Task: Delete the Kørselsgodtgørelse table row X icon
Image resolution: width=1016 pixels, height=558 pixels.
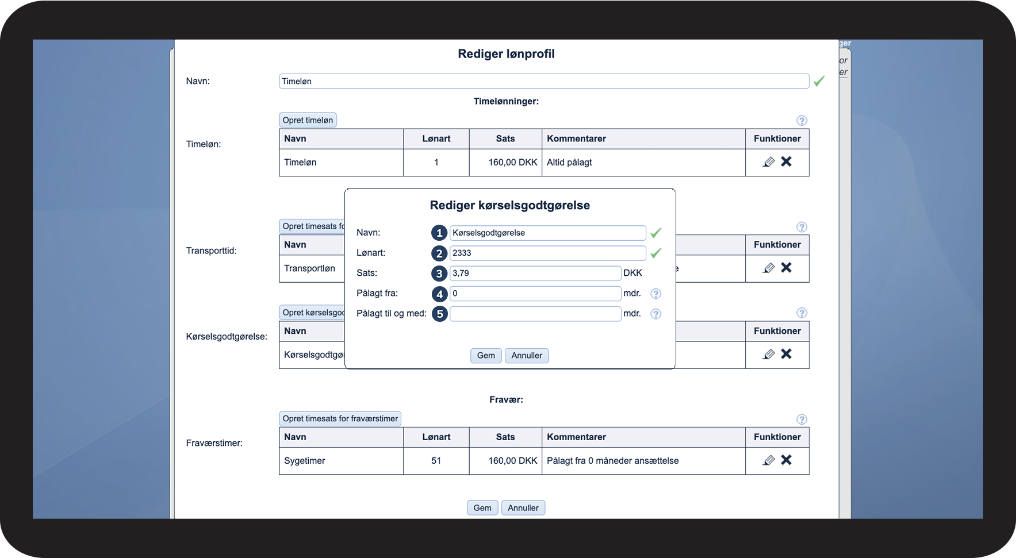Action: pos(786,354)
